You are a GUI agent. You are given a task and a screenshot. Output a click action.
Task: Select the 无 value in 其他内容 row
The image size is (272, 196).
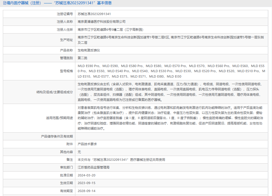(x=79, y=152)
